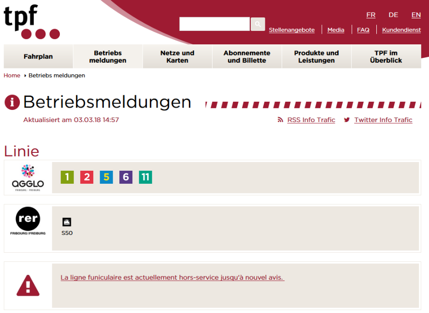Select line 2 red badge
Image resolution: width=429 pixels, height=313 pixels.
pos(87,177)
